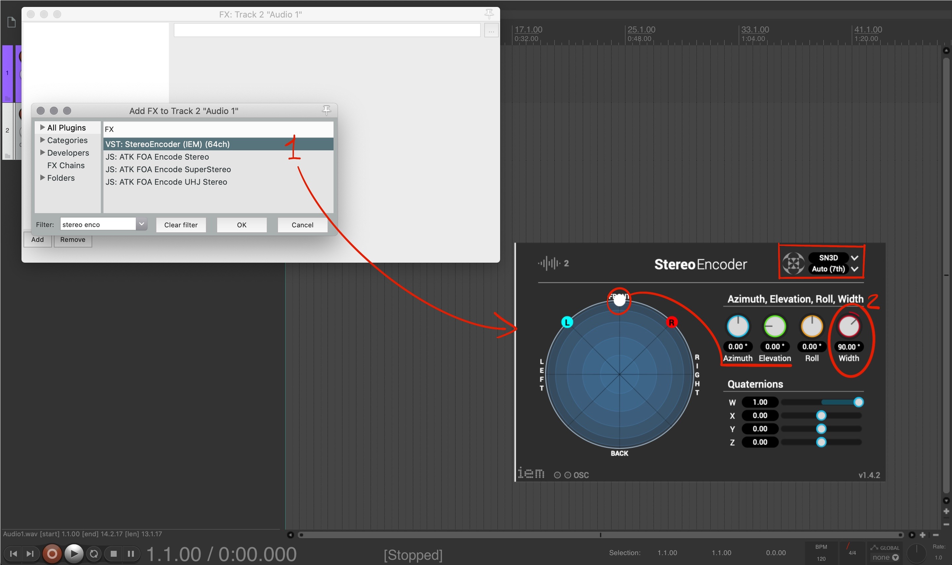This screenshot has width=952, height=565.
Task: Click the Filter text input field
Action: tap(98, 224)
